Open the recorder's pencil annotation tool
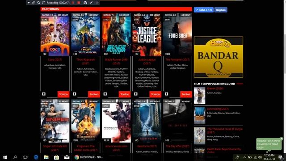This screenshot has width=286, height=161. pos(91,3)
